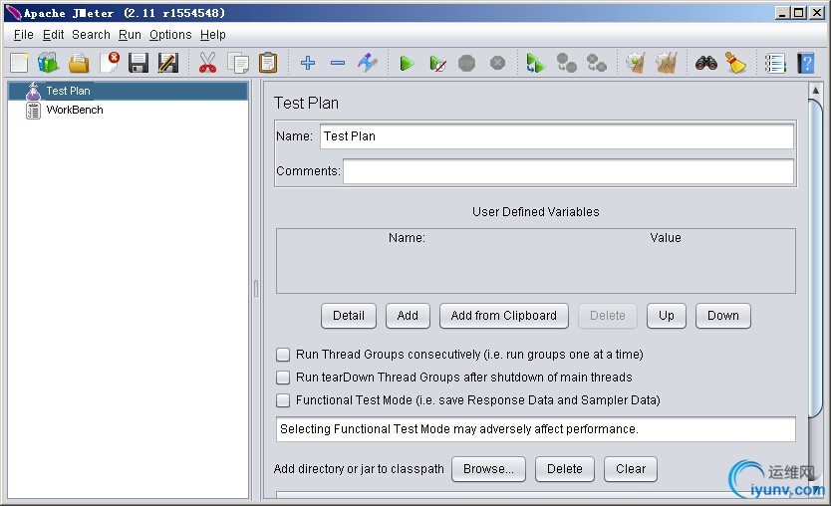Click the Add from Clipboard button
This screenshot has width=831, height=506.
point(503,316)
